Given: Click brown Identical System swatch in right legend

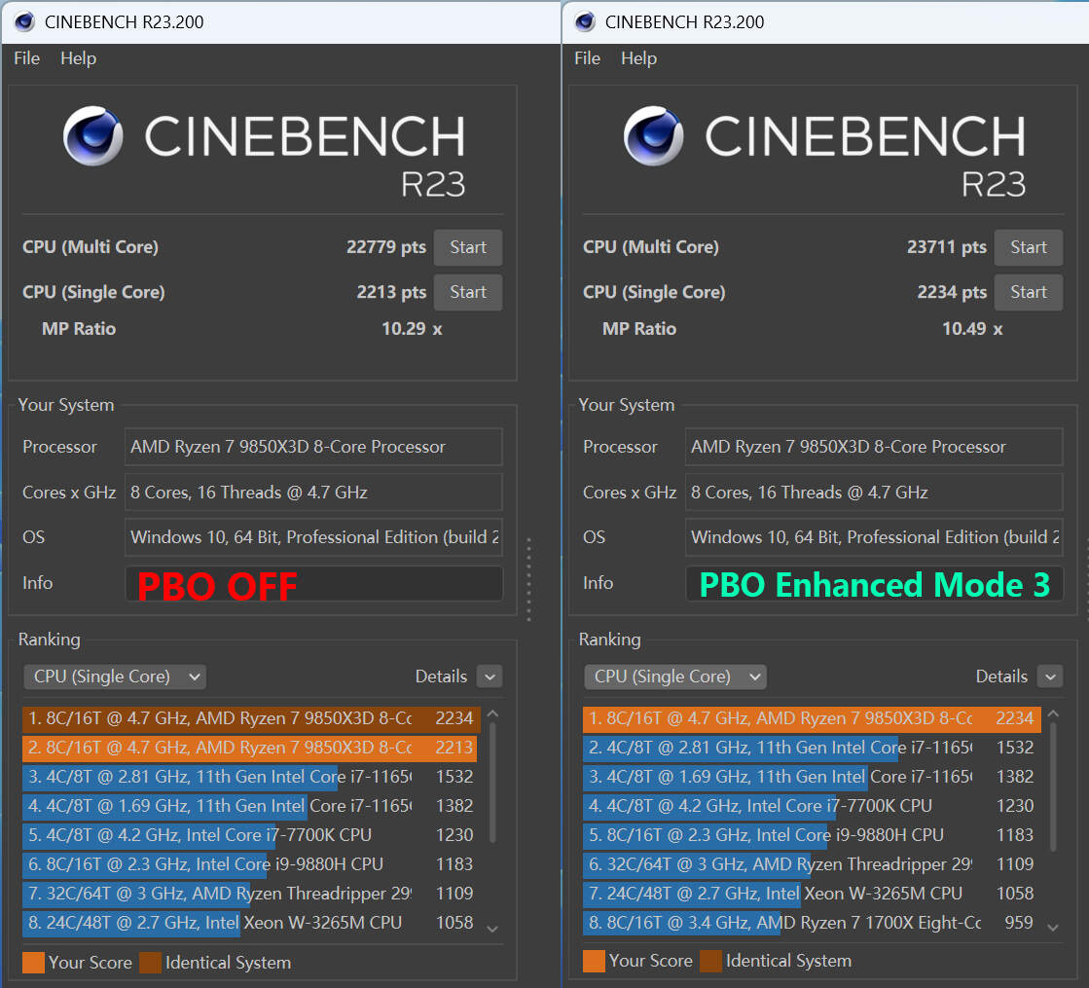Looking at the screenshot, I should point(710,961).
